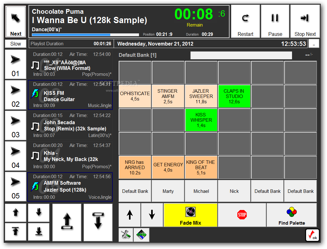This screenshot has width=327, height=249.
Task: Play playlist item 01 arrow
Action: [16, 65]
